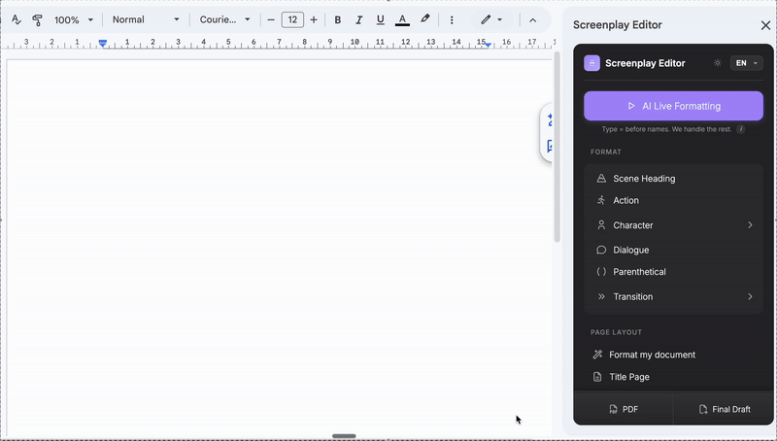Screen dimensions: 777x441
Task: Toggle underline formatting
Action: pyautogui.click(x=380, y=19)
